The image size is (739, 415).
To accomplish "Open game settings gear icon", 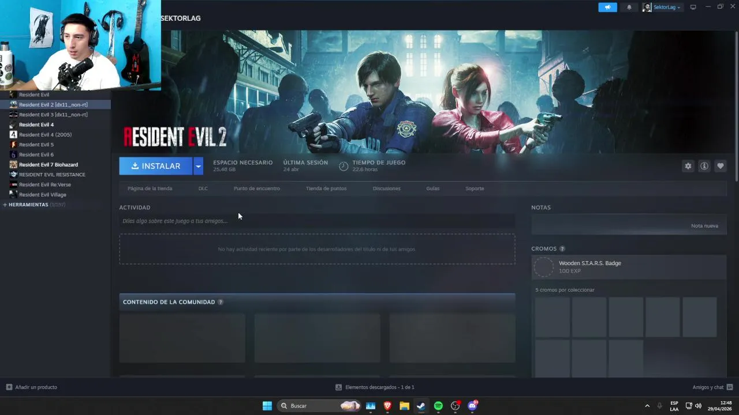I will (x=688, y=166).
